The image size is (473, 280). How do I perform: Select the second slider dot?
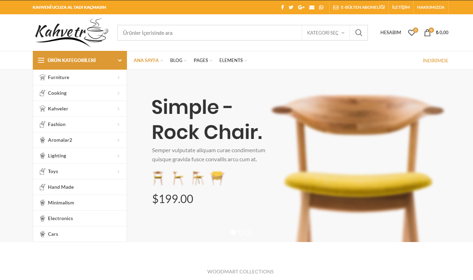pos(241,232)
